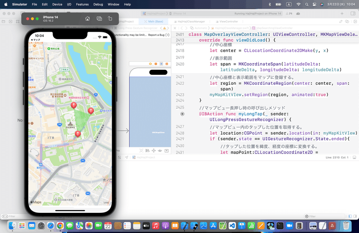This screenshot has width=359, height=233.
Task: Switch to the Main (Base) tab
Action: point(153,22)
